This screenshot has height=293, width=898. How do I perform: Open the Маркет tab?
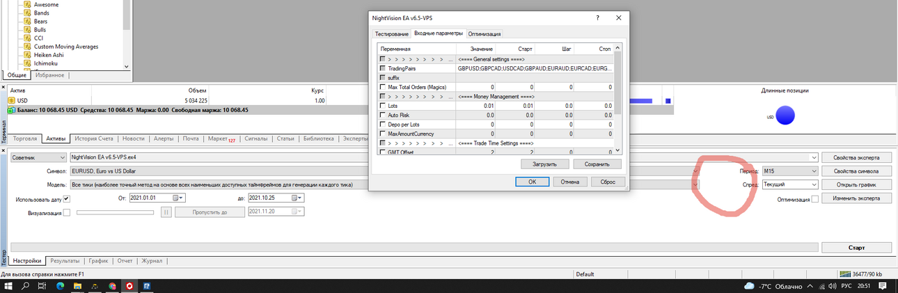221,138
